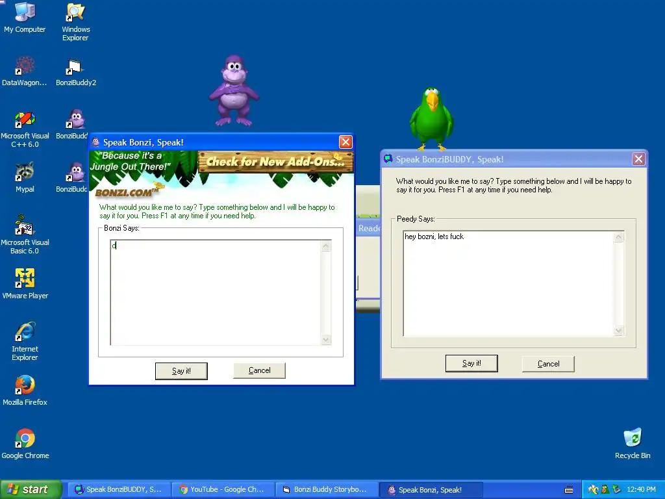
Task: Select the BonziBuddy2 desktop shortcut
Action: [76, 72]
